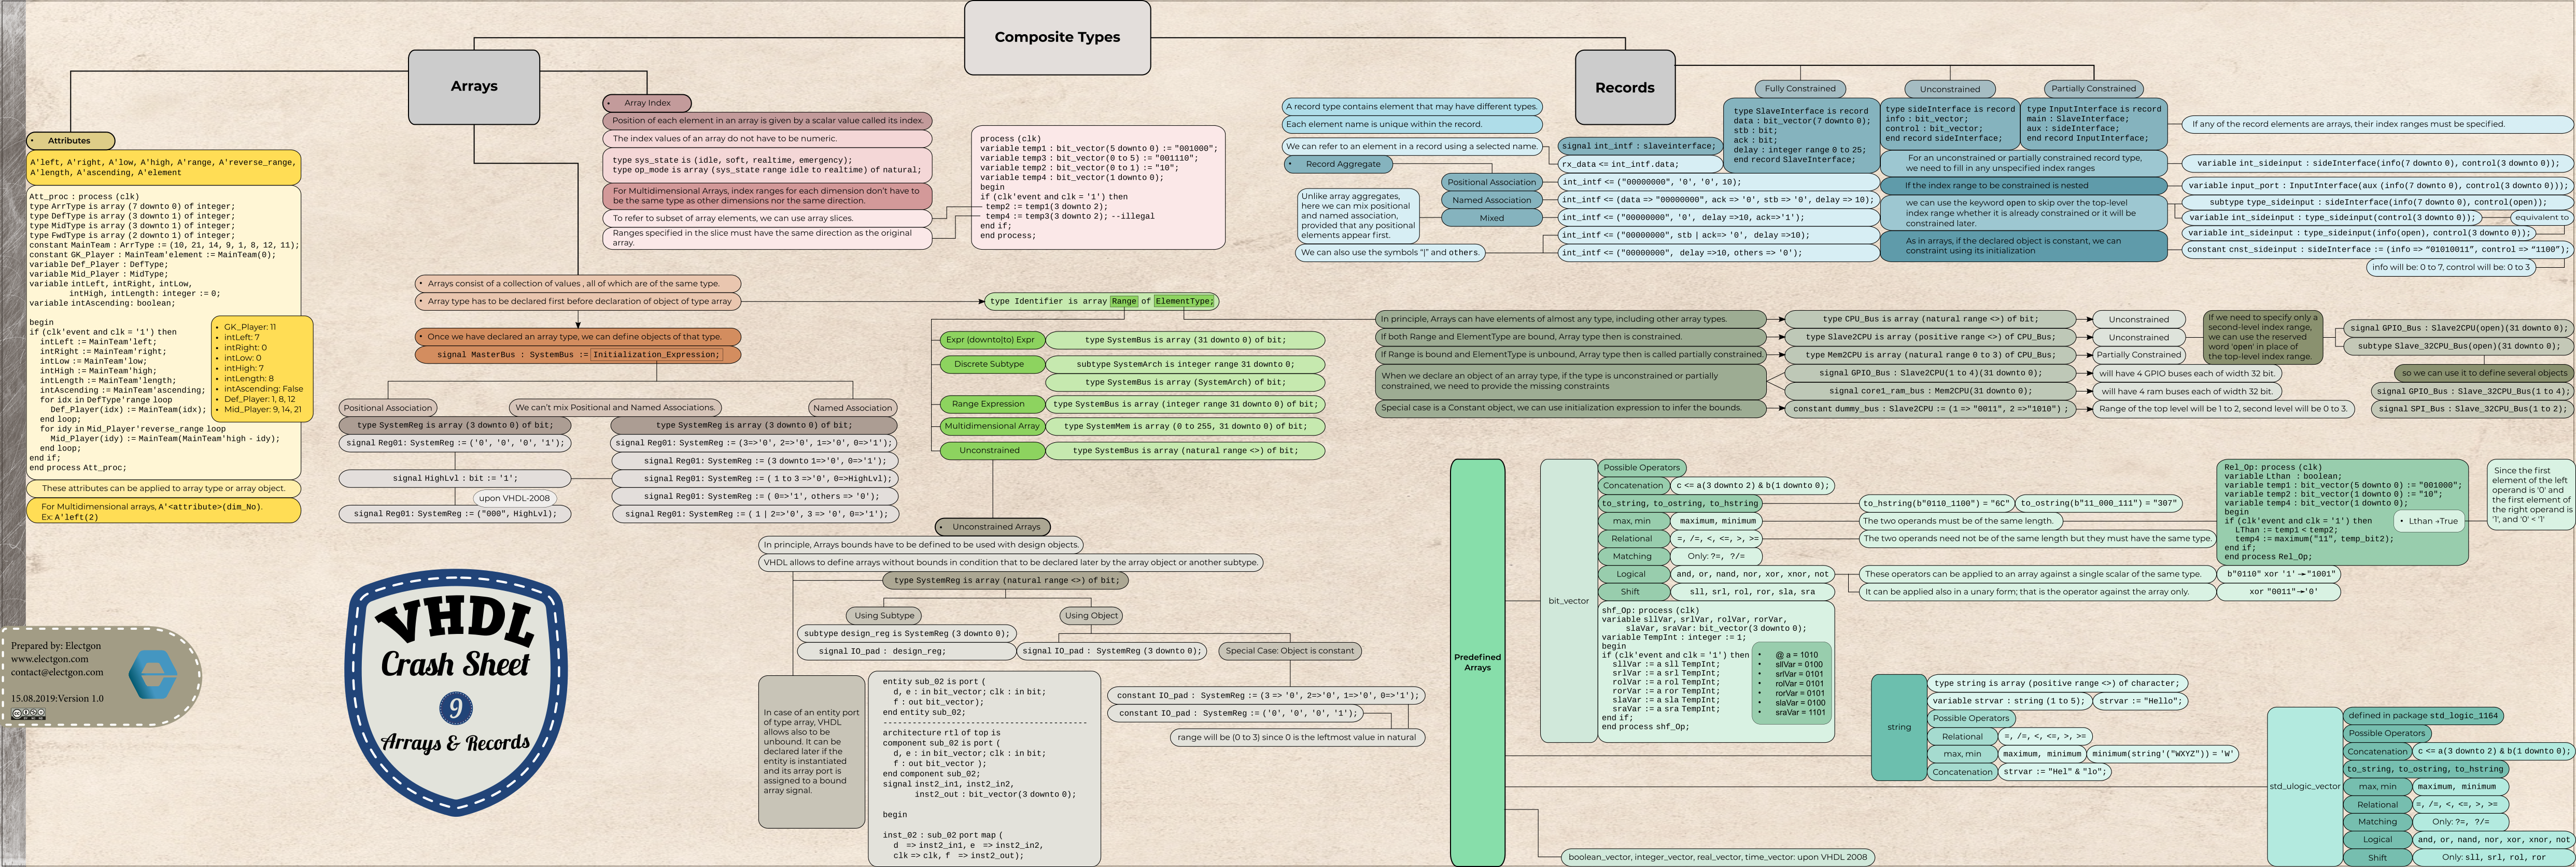The height and width of the screenshot is (867, 2576).
Task: Click the std_ulogic_vector branch label
Action: (x=2304, y=786)
